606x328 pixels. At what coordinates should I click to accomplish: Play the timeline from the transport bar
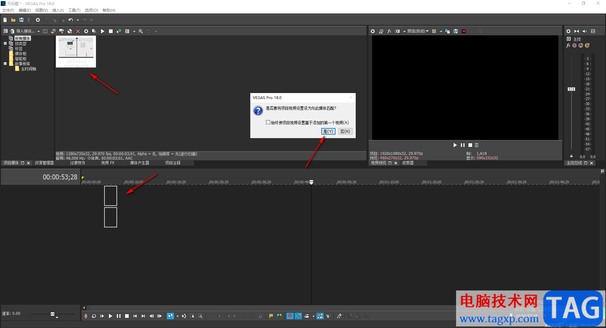pyautogui.click(x=110, y=316)
